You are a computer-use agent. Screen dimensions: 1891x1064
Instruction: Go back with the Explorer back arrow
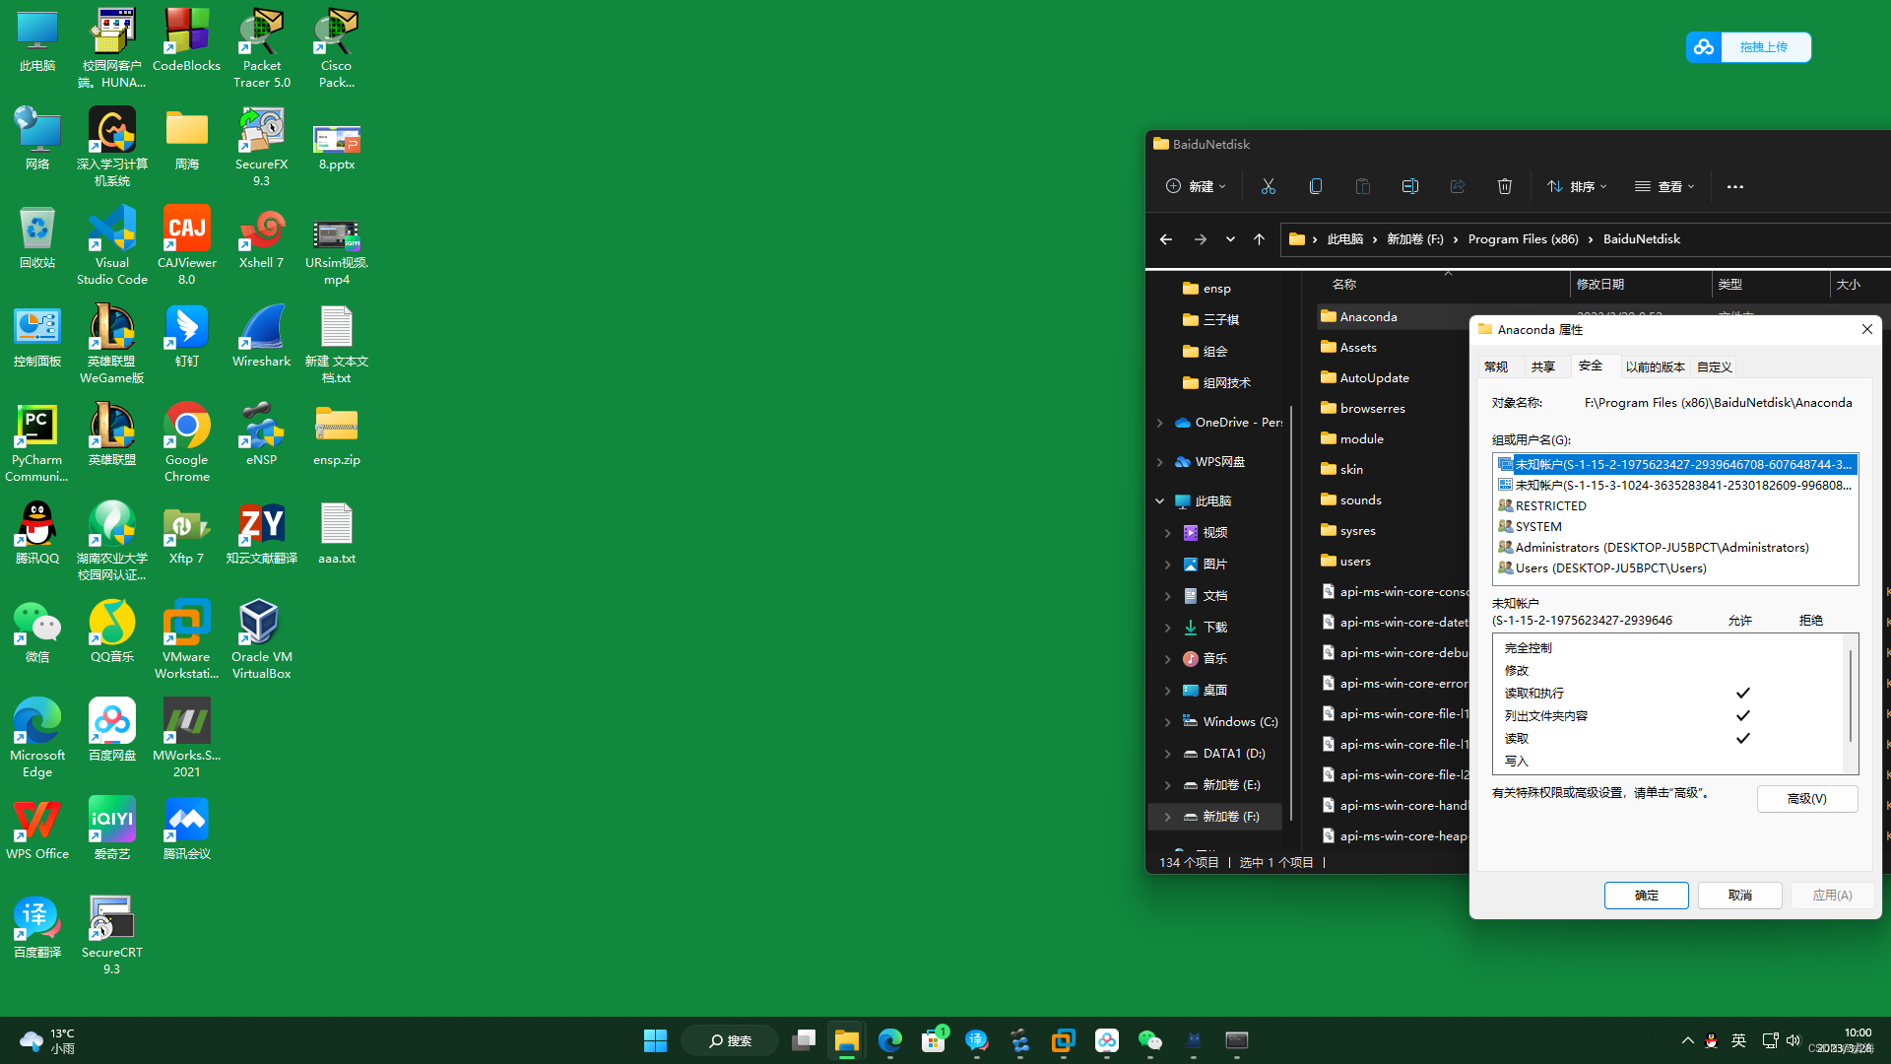(x=1165, y=239)
